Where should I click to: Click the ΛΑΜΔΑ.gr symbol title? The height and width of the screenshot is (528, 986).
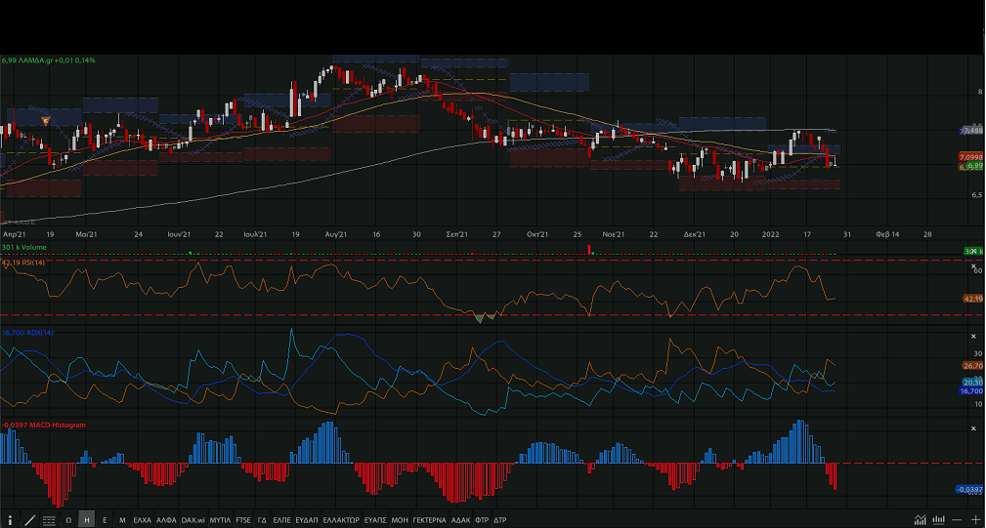point(49,61)
